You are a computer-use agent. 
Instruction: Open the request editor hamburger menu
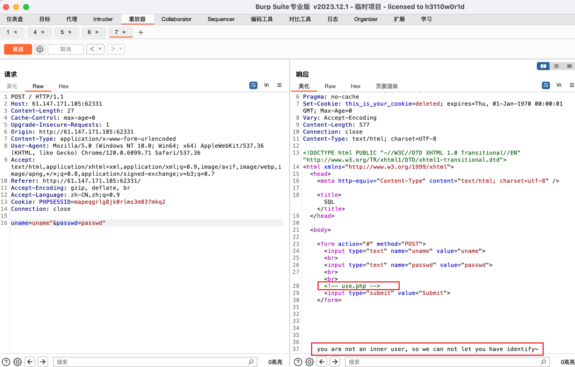click(x=279, y=85)
